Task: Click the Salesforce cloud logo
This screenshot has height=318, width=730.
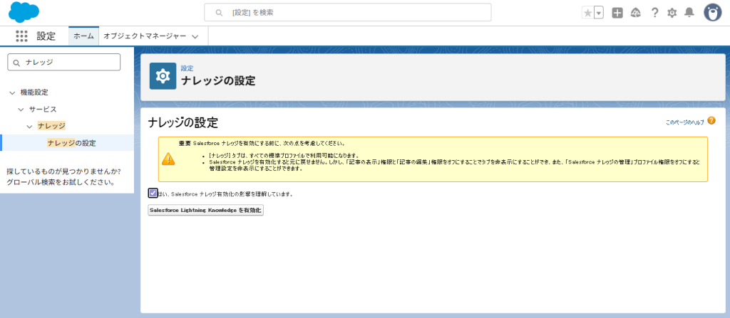Action: pos(24,12)
